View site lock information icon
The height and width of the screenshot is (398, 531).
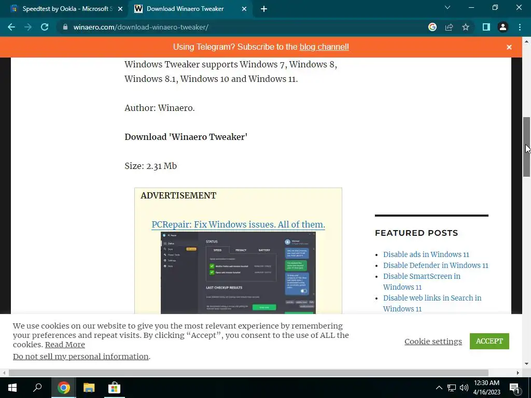click(65, 27)
